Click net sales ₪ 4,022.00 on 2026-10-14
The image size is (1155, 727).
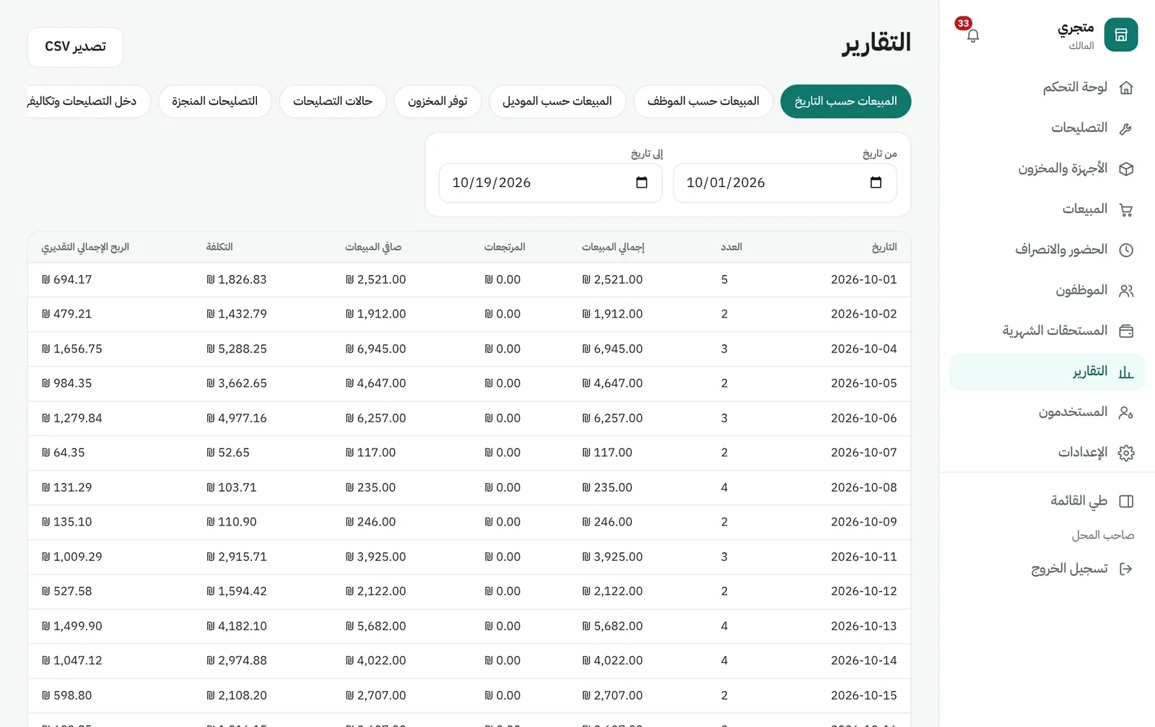(x=375, y=661)
